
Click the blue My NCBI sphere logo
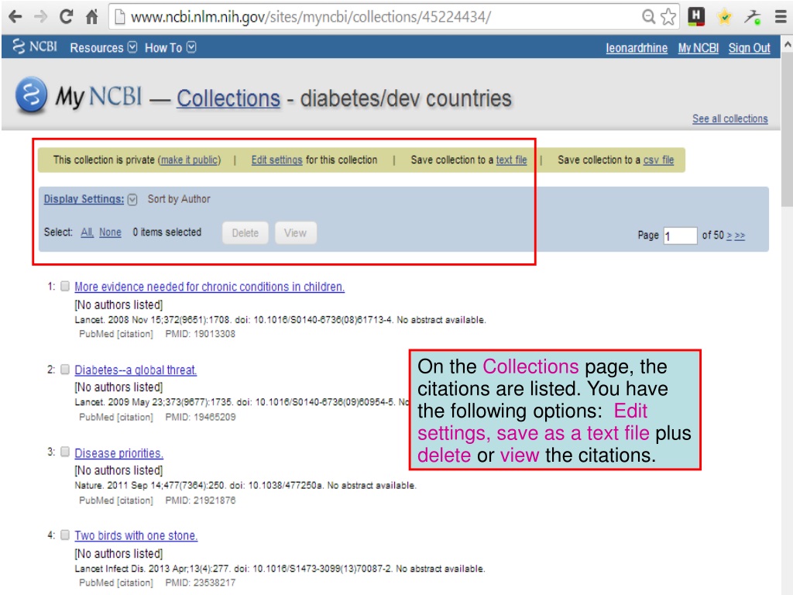(x=31, y=95)
